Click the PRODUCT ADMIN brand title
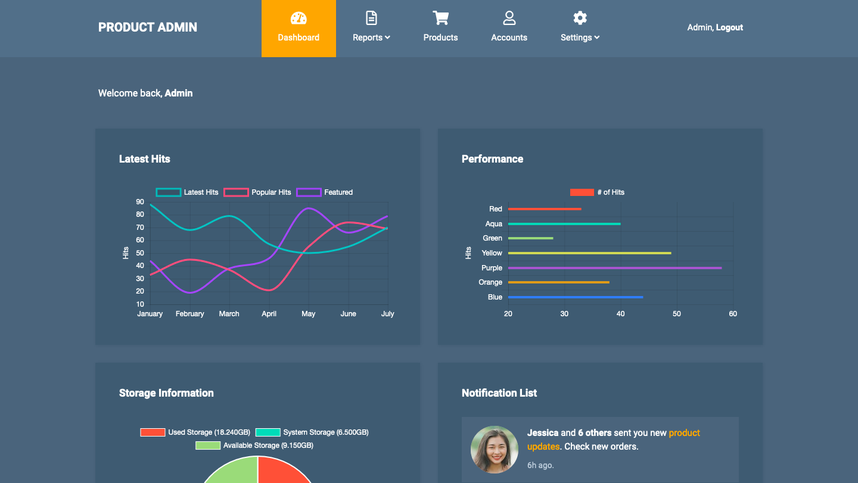The height and width of the screenshot is (483, 858). 148,27
